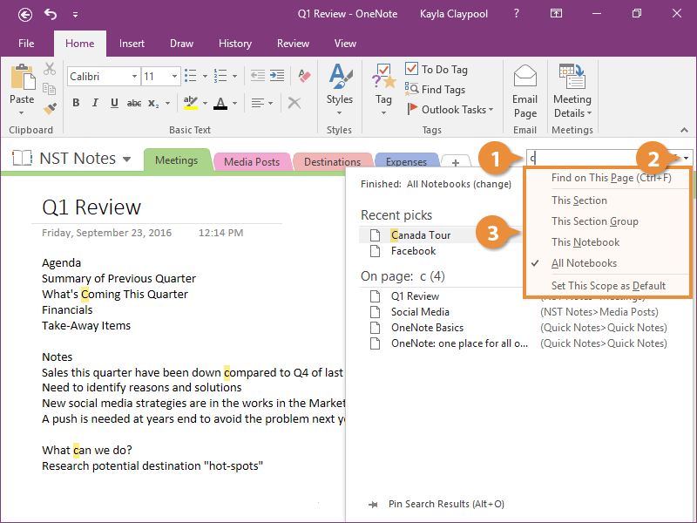The height and width of the screenshot is (523, 697).
Task: Click the numbered list icon
Action: [x=220, y=76]
